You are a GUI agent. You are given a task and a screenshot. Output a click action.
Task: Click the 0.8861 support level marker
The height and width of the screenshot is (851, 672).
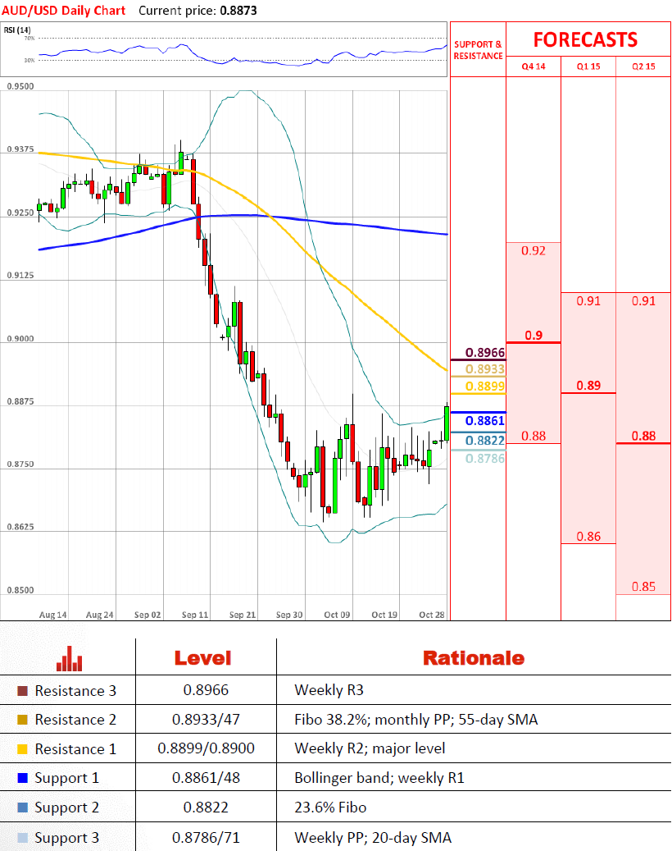[x=485, y=421]
